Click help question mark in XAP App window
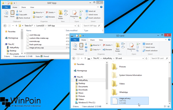 coord(101,7)
